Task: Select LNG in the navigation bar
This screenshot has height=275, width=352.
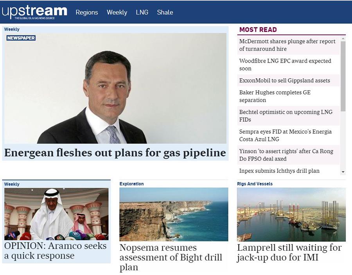Action: click(x=142, y=13)
